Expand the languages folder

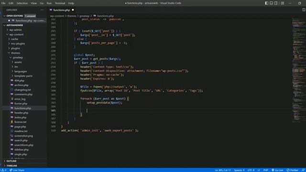tap(21, 71)
